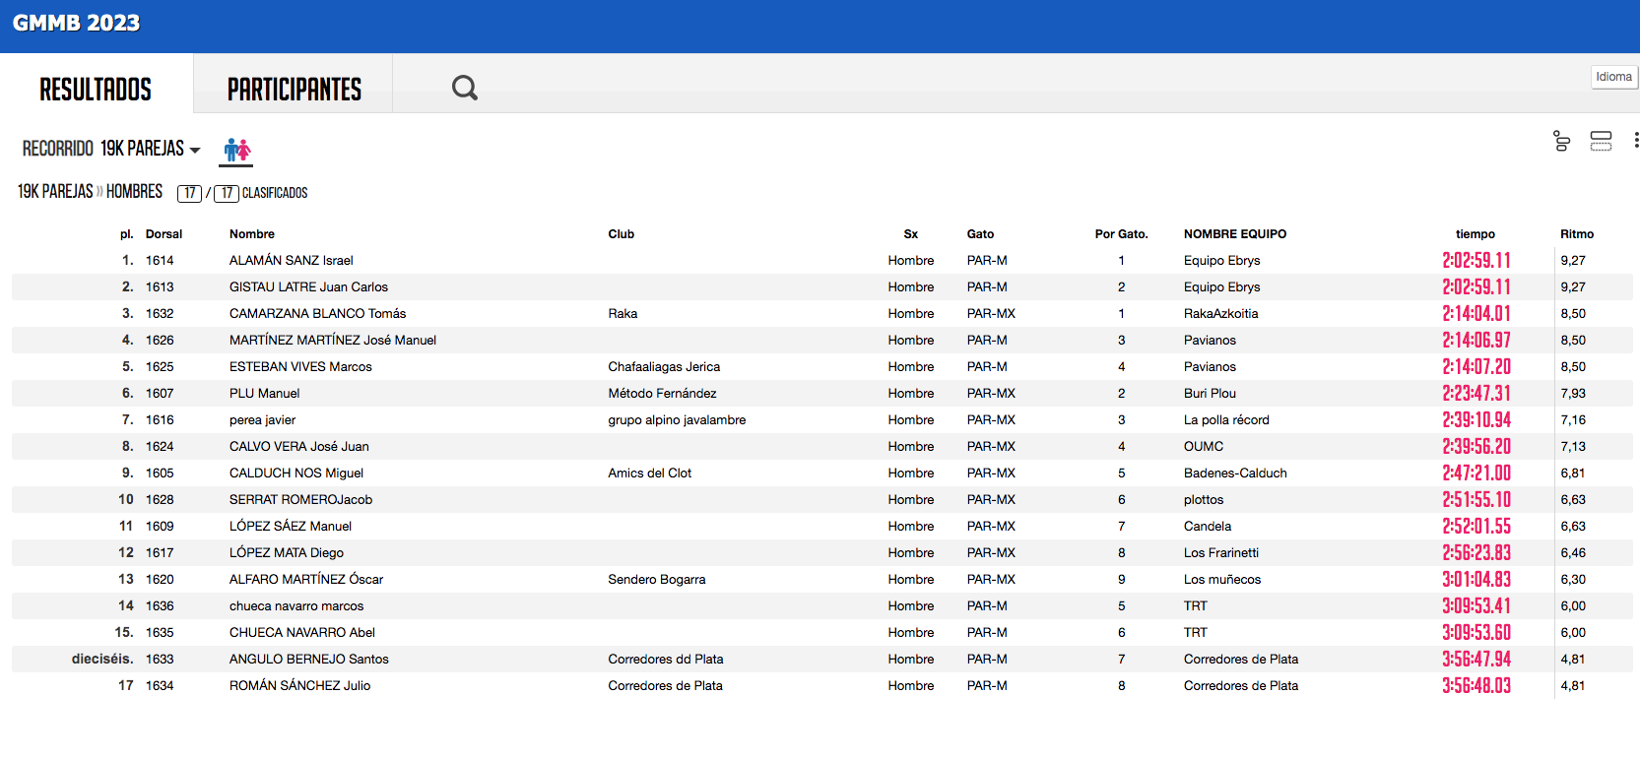Click the HOMBRES breadcrumb label
The width and height of the screenshot is (1640, 759).
click(x=134, y=192)
